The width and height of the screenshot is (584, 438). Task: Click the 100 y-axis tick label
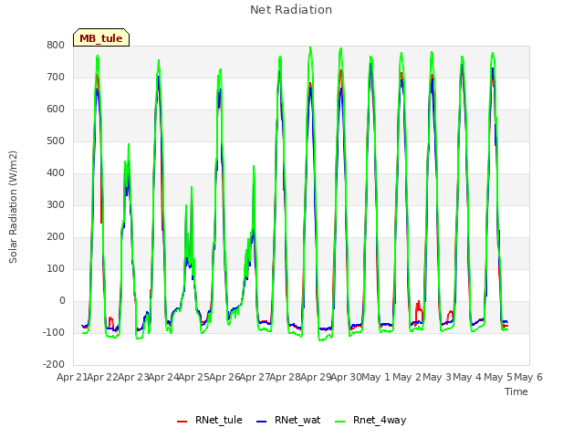(x=56, y=269)
